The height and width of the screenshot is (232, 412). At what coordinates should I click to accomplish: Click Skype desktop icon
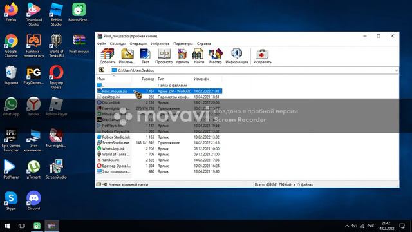tap(11, 200)
